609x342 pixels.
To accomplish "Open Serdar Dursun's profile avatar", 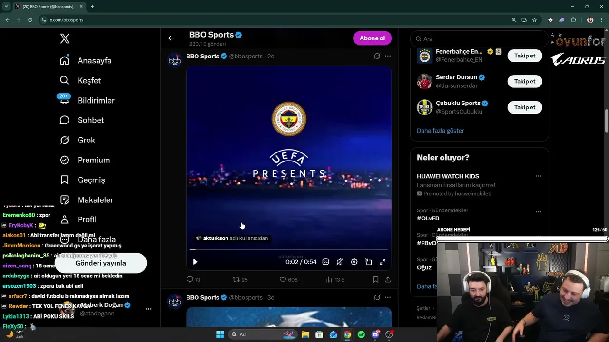I will point(424,81).
